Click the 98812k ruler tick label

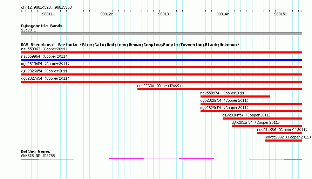(x=107, y=14)
